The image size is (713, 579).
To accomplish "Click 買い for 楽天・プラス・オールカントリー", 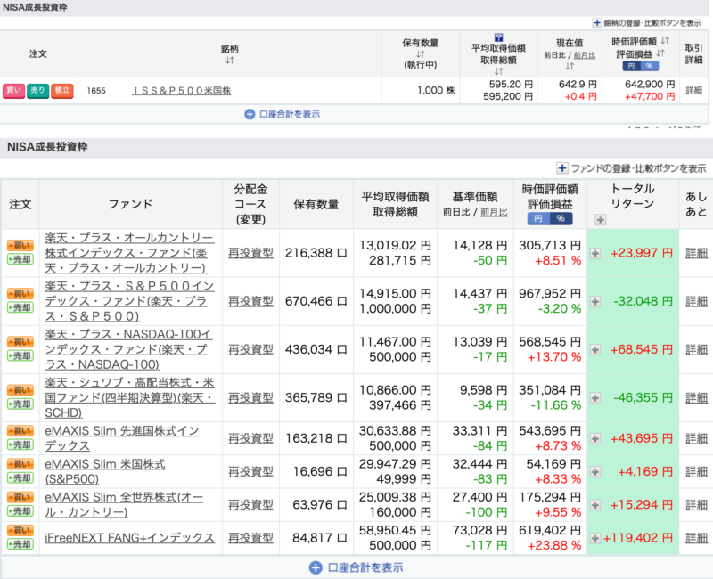I will (20, 246).
